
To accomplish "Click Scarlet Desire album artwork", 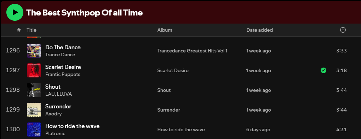I will tap(34, 70).
